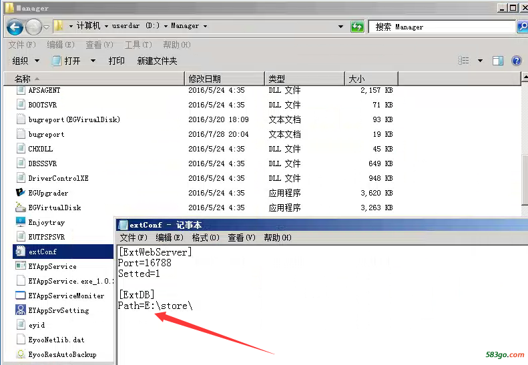The image size is (528, 365).
Task: Select the EYAppService application icon
Action: (21, 266)
